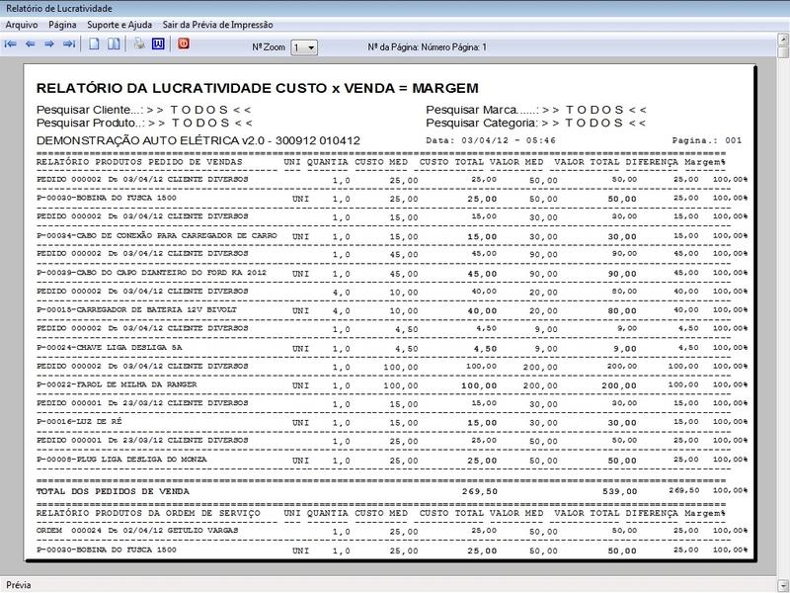Click row P-00016-LUZ DE RÉ
Screen dimensions: 790x593
coord(392,422)
